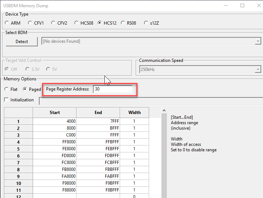Click Width cell in row 1
This screenshot has height=198, width=263.
(134, 121)
